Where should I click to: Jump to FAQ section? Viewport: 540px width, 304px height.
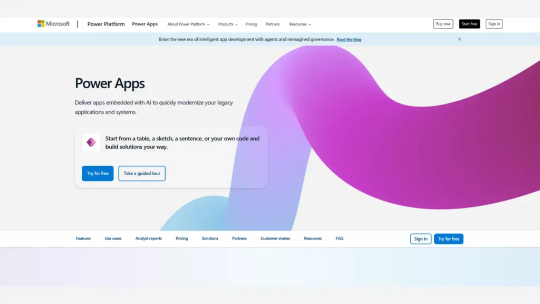click(339, 239)
